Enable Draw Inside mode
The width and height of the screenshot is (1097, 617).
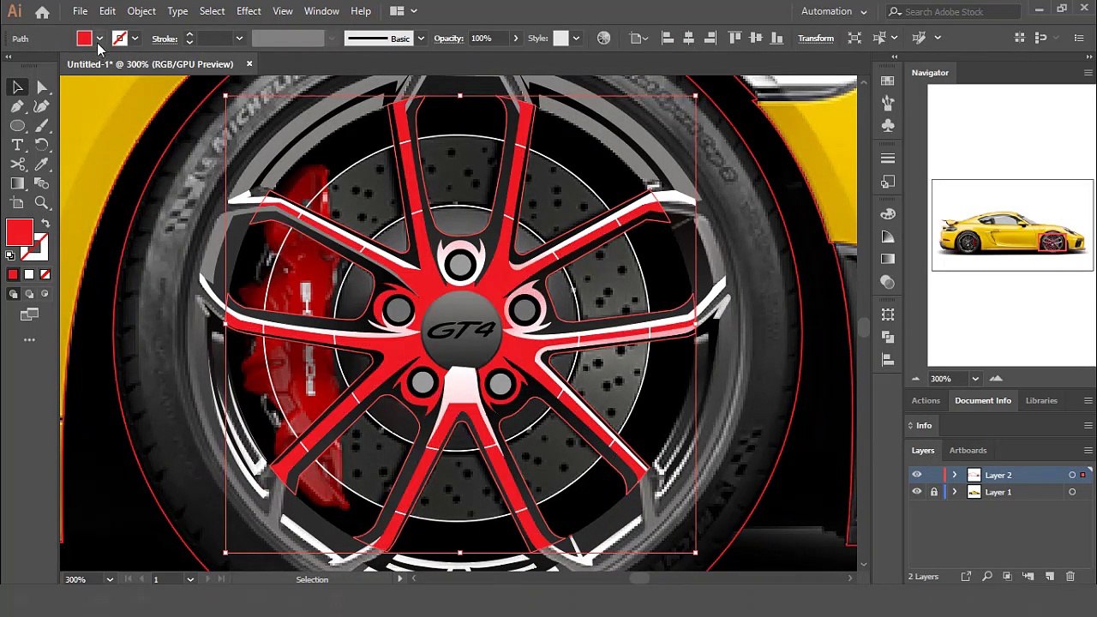45,294
